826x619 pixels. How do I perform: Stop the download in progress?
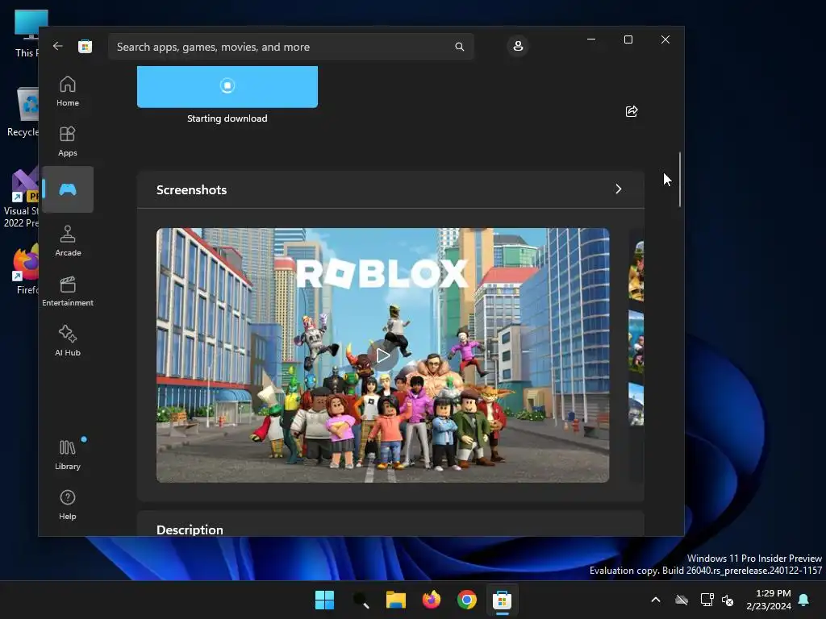(x=227, y=86)
